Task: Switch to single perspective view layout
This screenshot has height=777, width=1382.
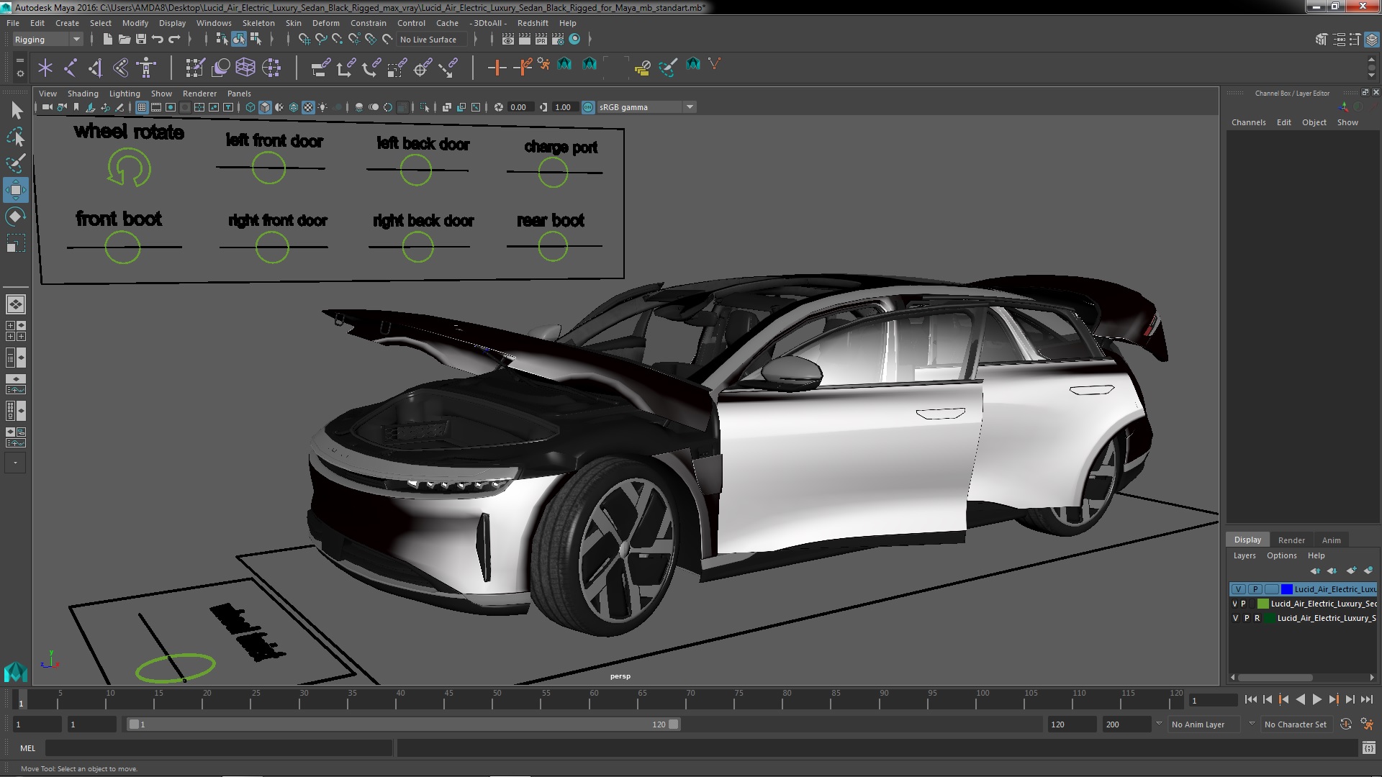Action: (16, 304)
